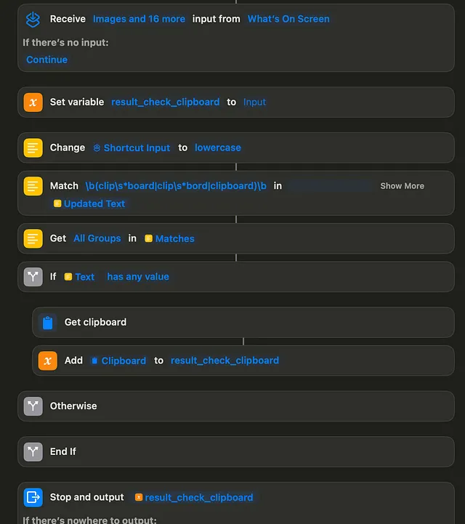Open the 'Images and 16 more' input types
Viewport: 465px width, 524px height.
pyautogui.click(x=139, y=19)
